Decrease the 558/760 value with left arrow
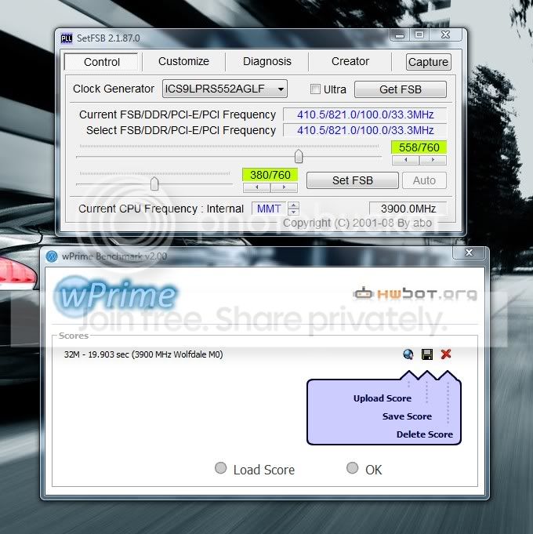This screenshot has width=533, height=534. click(405, 160)
